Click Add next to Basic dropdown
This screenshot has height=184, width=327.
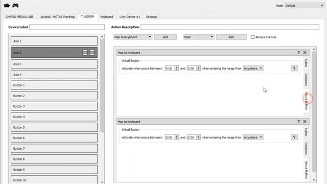[231, 37]
